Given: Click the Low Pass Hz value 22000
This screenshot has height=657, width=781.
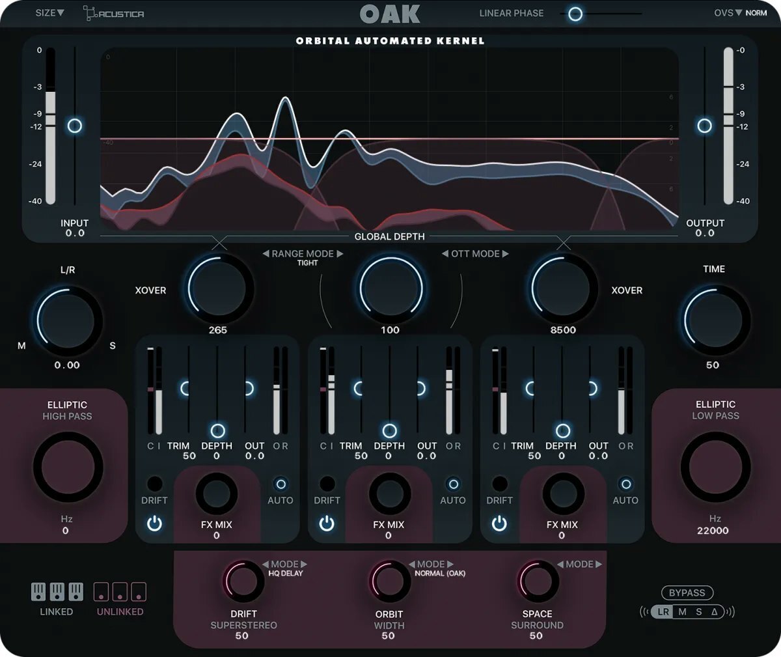Looking at the screenshot, I should (x=713, y=531).
